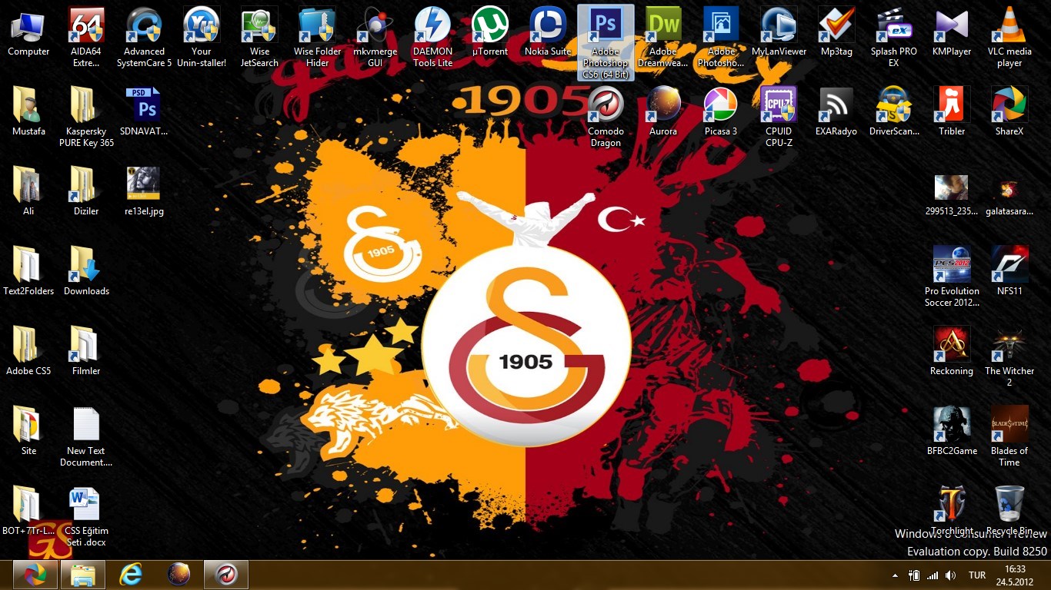The width and height of the screenshot is (1051, 590).
Task: Select the Ali folder
Action: tap(28, 192)
